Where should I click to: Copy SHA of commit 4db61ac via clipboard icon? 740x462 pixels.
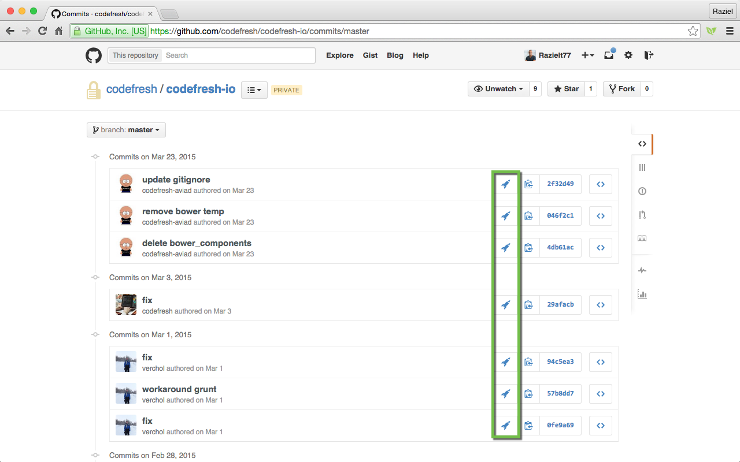point(528,248)
